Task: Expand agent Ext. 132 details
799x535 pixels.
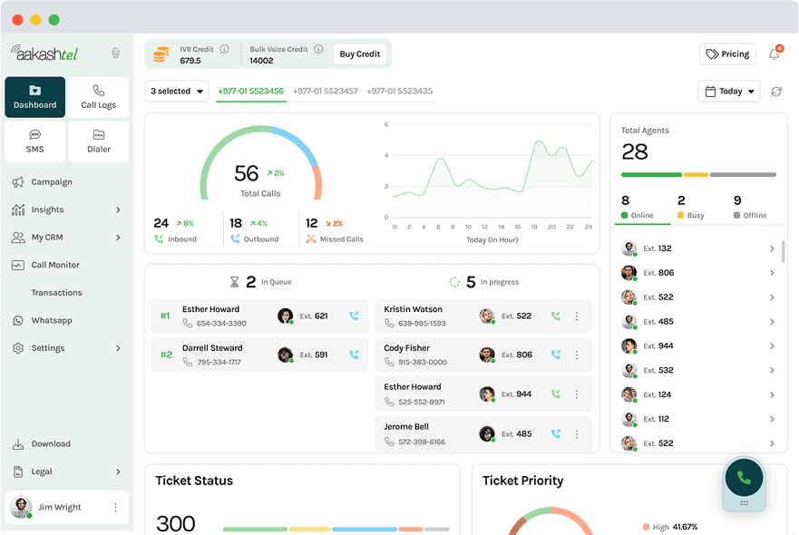Action: [772, 248]
